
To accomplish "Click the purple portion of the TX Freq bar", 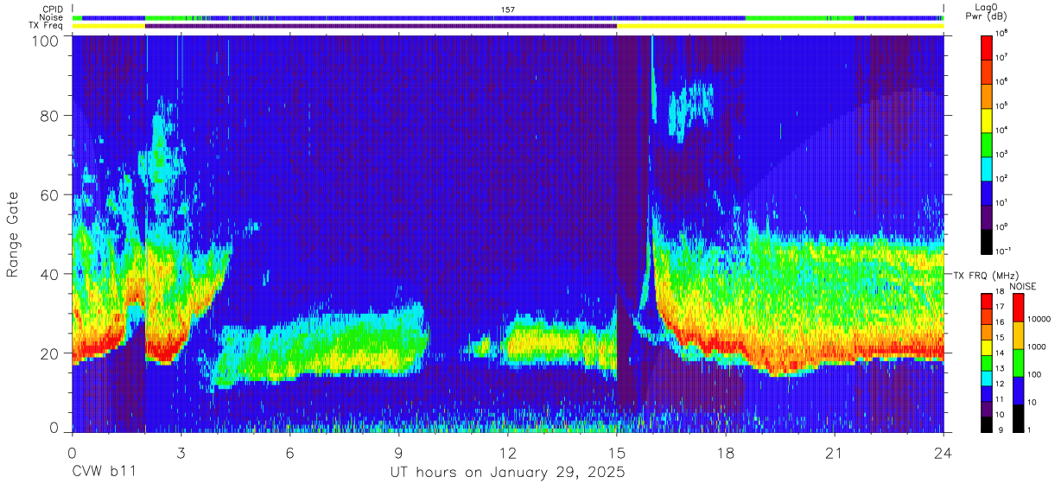I will point(381,26).
